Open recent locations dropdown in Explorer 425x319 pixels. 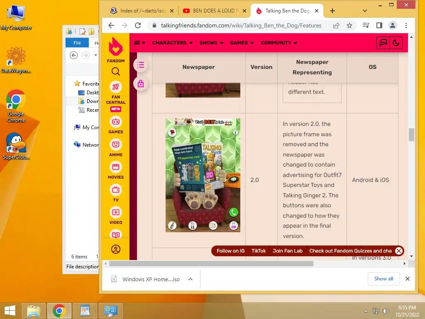click(95, 55)
